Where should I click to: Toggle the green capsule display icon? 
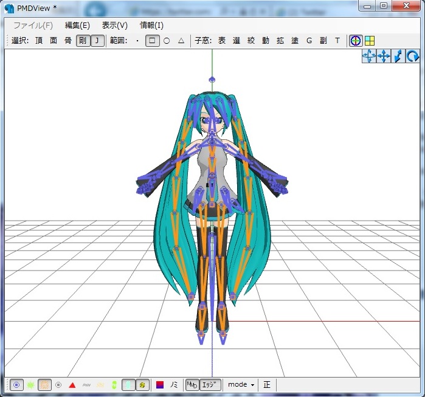coord(114,385)
